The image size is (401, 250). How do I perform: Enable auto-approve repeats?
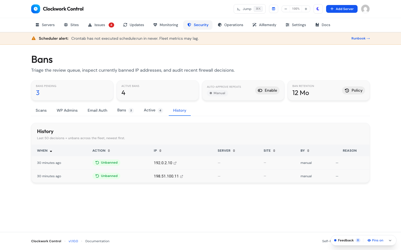[267, 91]
